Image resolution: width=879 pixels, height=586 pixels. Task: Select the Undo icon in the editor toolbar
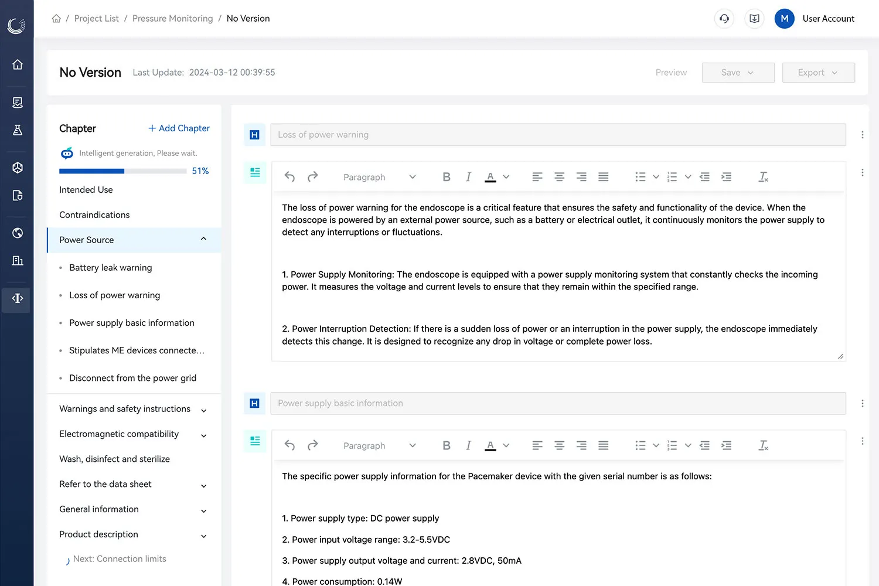pyautogui.click(x=289, y=176)
